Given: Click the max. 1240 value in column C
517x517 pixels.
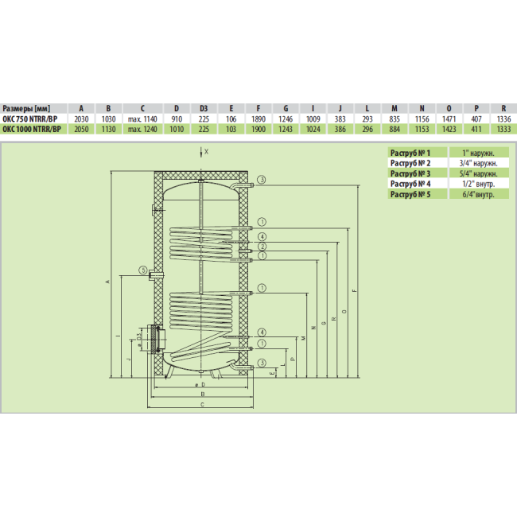Looking at the screenshot, I should click(x=142, y=128).
